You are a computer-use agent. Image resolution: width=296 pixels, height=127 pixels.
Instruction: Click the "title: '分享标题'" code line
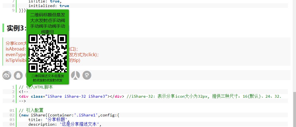click(x=49, y=120)
